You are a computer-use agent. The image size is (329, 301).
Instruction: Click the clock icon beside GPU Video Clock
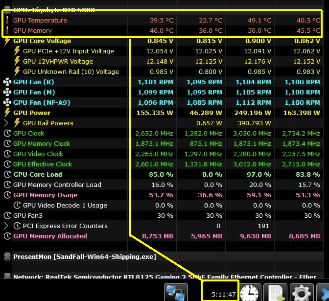[x=7, y=154]
